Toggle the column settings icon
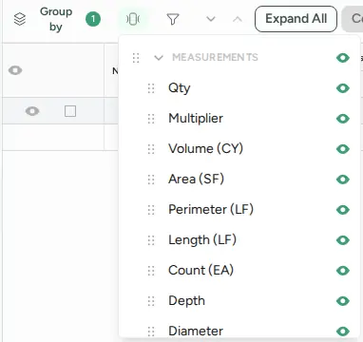The height and width of the screenshot is (342, 363). [133, 19]
